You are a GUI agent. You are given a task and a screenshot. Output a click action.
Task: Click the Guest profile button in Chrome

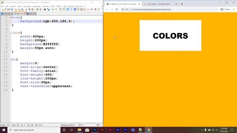[225, 9]
